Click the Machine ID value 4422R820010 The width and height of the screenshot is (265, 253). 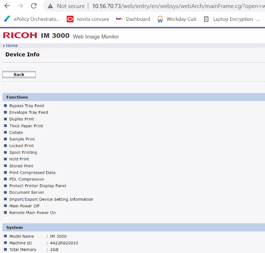tap(64, 243)
